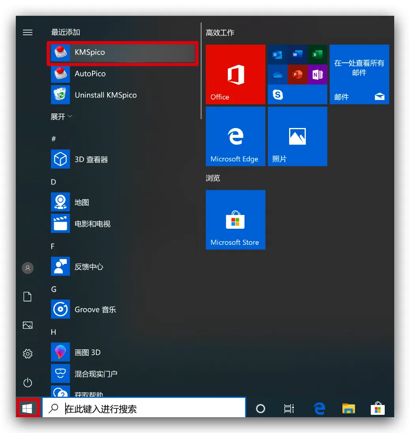
Task: Open 混合现实门户 app
Action: point(122,374)
